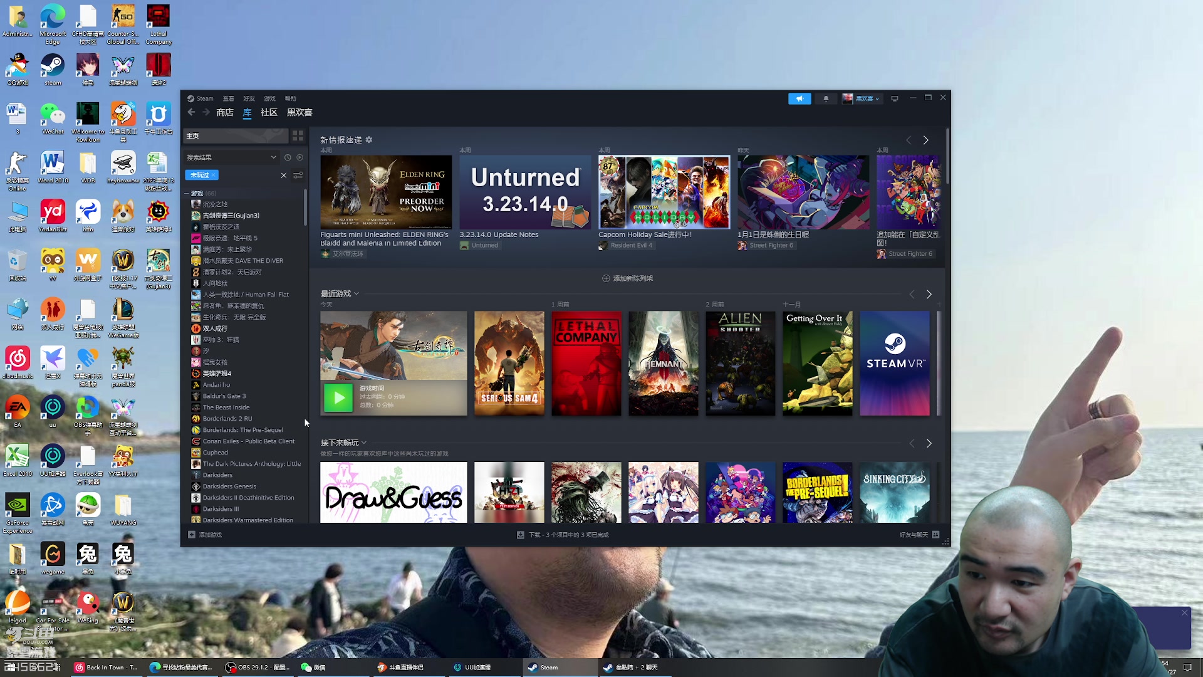Image resolution: width=1203 pixels, height=677 pixels.
Task: Open the SteamVR cover thumbnail
Action: [894, 364]
